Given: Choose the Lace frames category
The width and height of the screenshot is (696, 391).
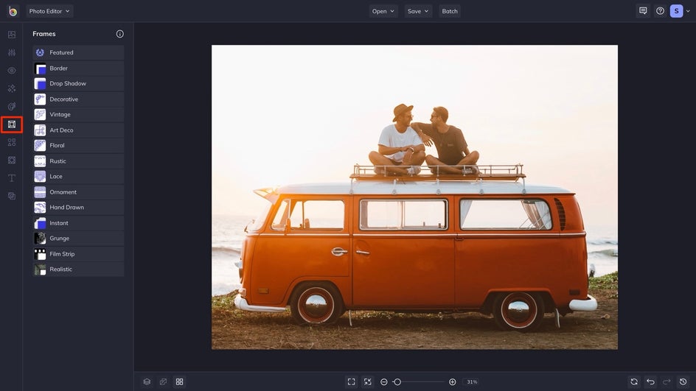Looking at the screenshot, I should click(x=78, y=177).
